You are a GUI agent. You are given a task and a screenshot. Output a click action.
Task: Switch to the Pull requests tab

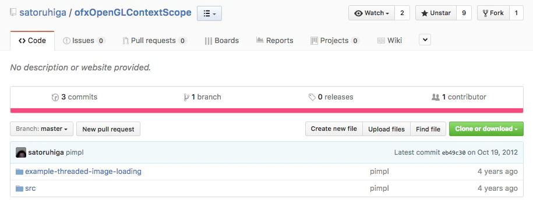point(154,41)
